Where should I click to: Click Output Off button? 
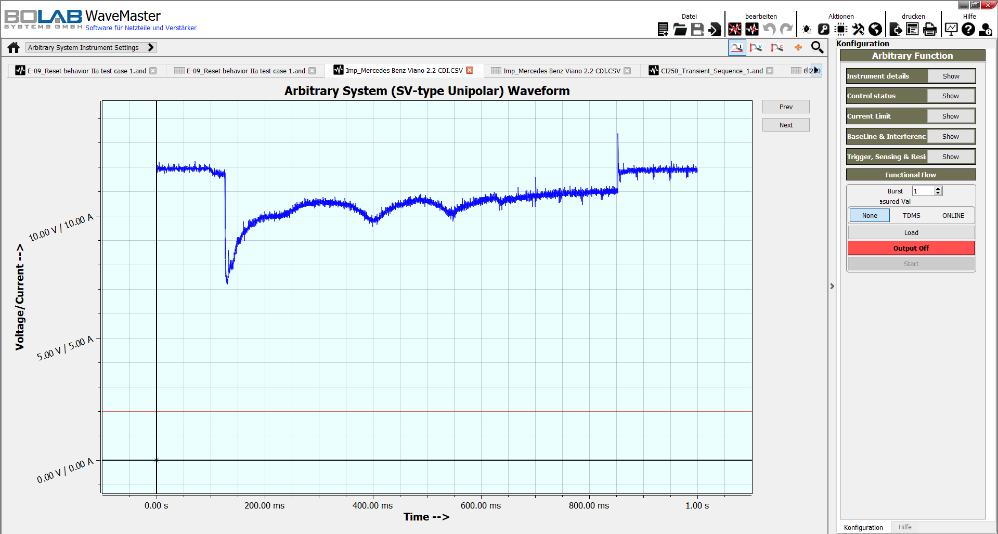click(x=911, y=248)
